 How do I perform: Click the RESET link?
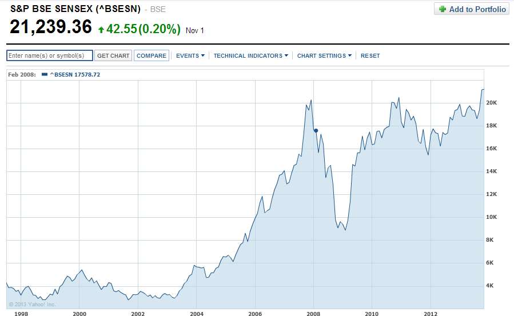370,55
